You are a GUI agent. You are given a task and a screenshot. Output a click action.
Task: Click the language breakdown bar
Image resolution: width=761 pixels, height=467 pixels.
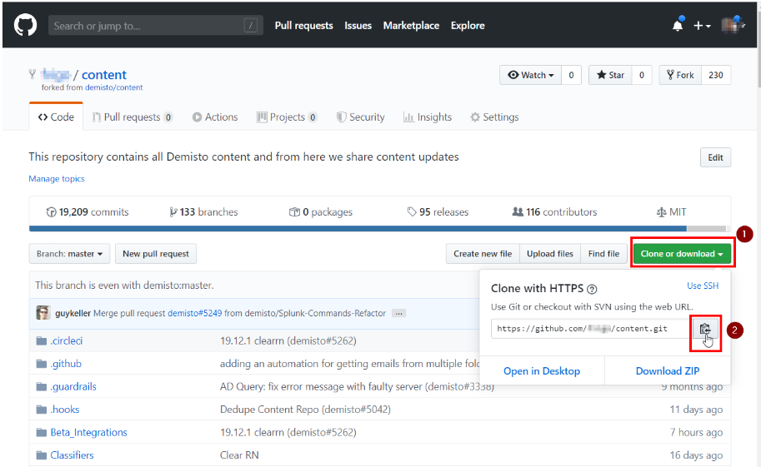[379, 228]
